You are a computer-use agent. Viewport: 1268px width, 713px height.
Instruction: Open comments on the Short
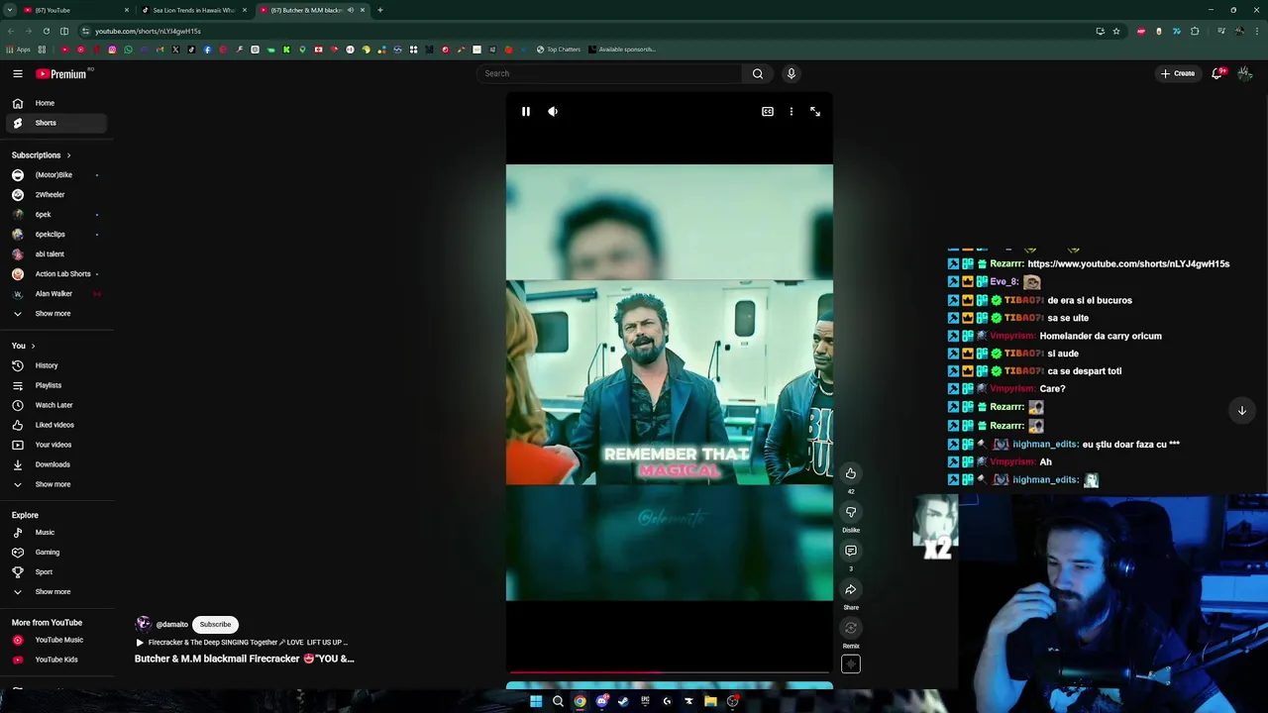[x=851, y=551]
